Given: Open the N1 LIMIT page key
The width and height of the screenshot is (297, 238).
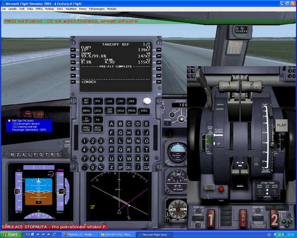Looking at the screenshot, I should coord(86,119).
